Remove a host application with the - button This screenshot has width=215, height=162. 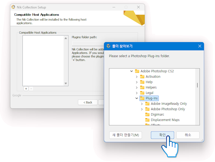[x=31, y=89]
